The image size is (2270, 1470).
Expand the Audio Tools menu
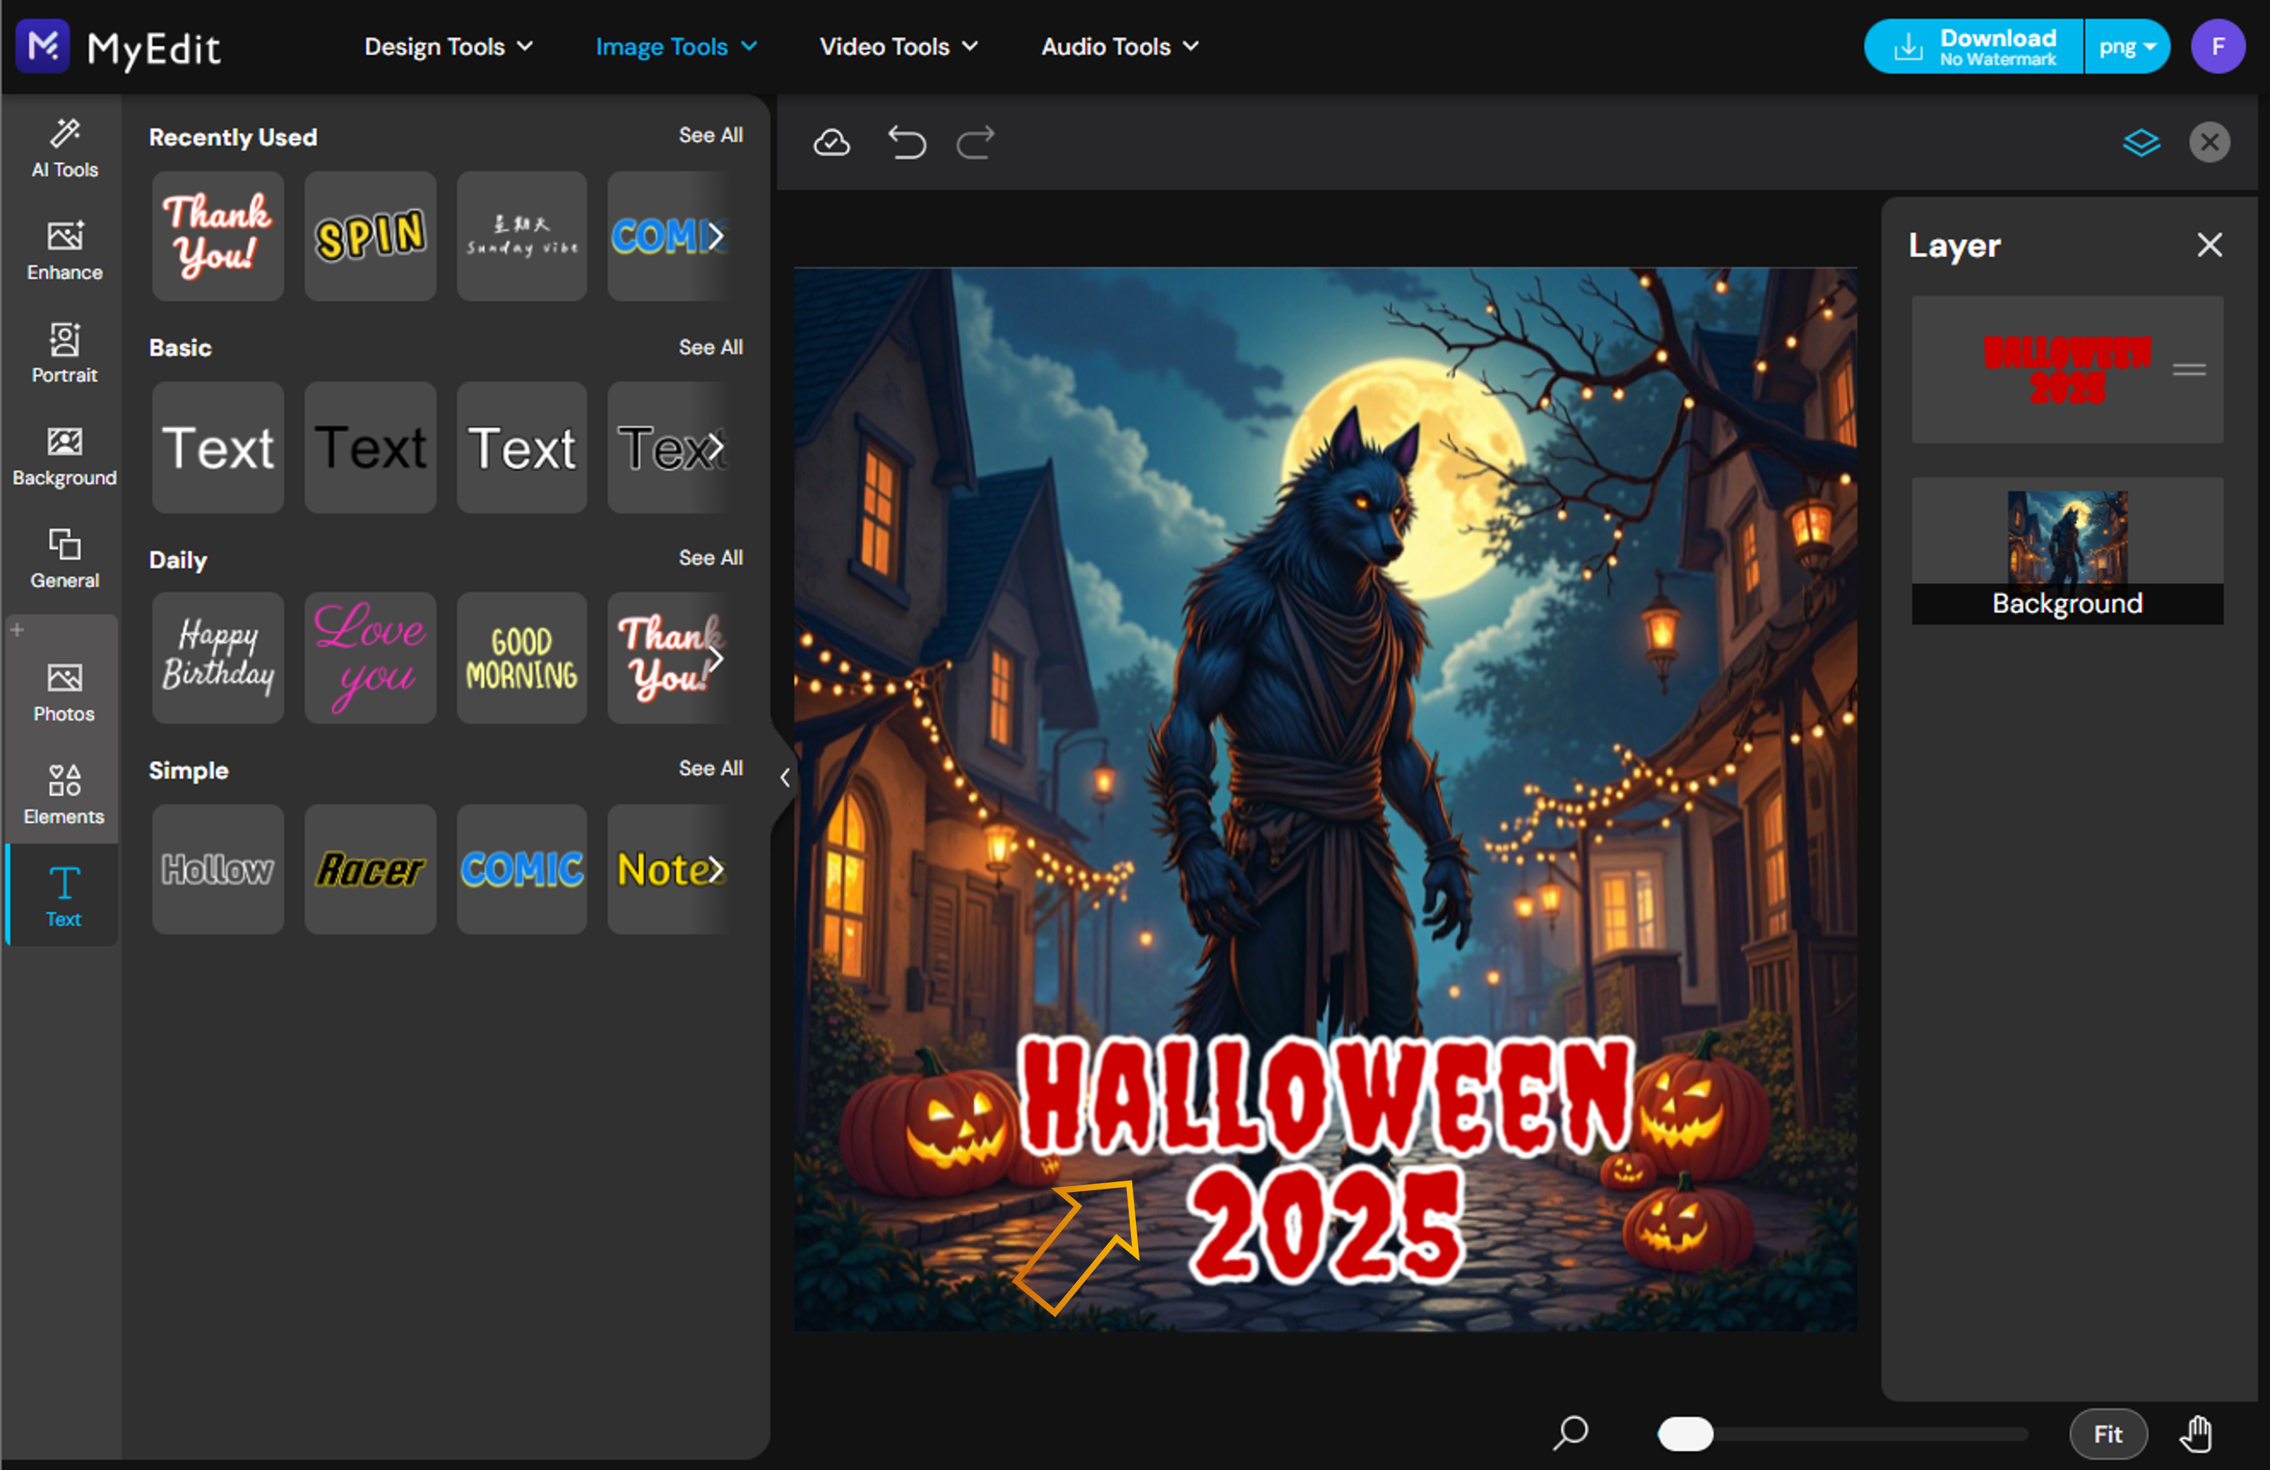tap(1118, 46)
